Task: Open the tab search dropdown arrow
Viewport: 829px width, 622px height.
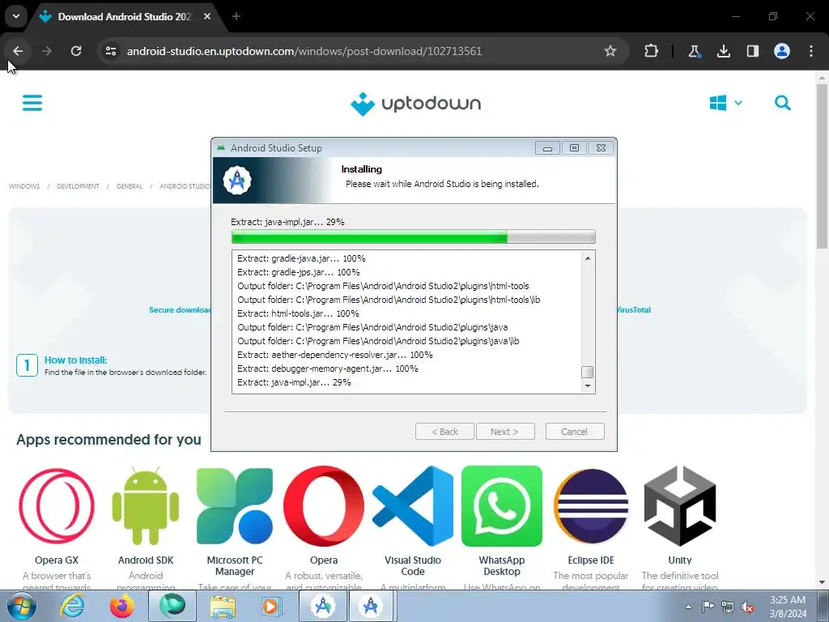Action: (16, 16)
